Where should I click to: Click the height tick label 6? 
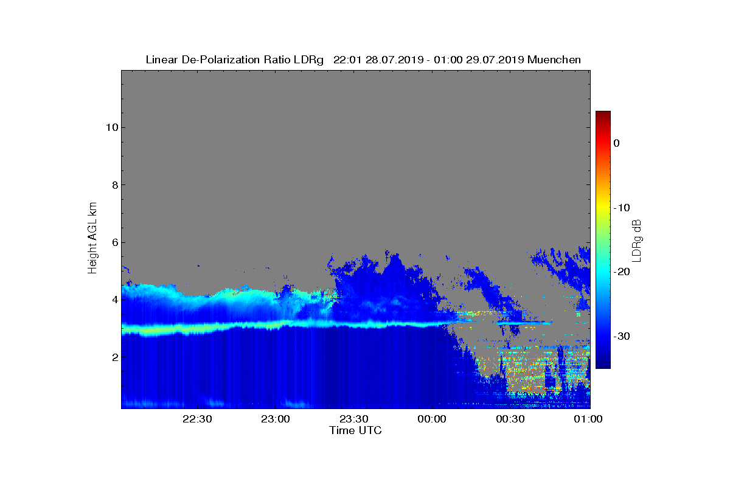click(x=114, y=242)
